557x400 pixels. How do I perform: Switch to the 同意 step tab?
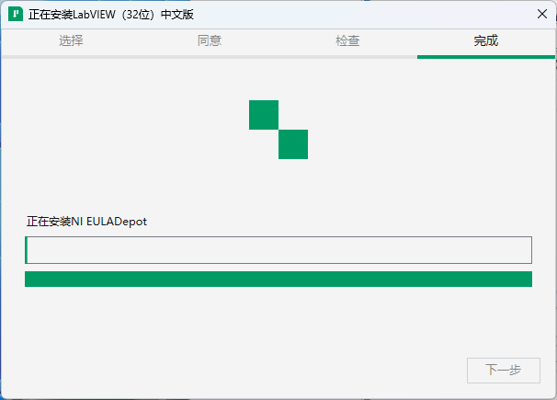tap(210, 40)
